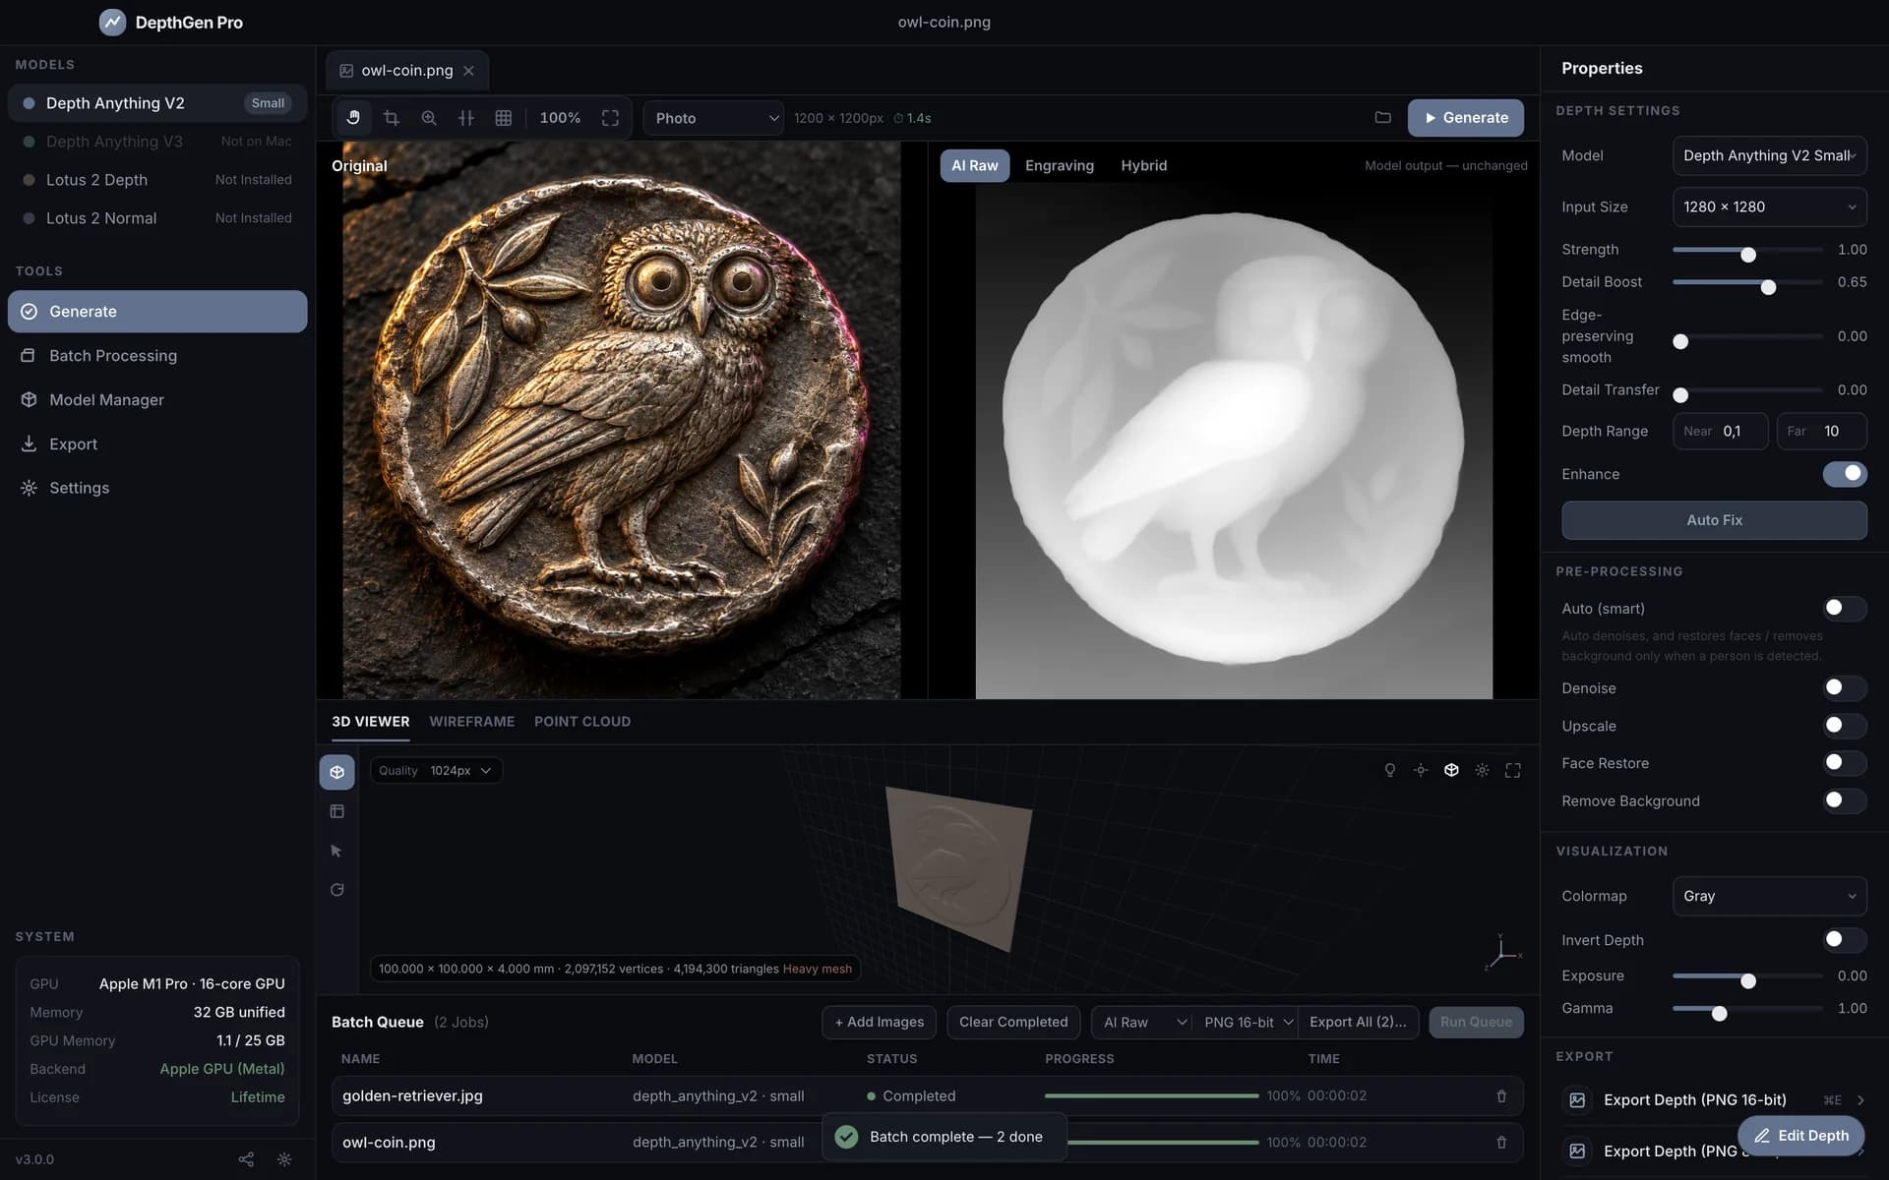Switch to the Engraving tab
This screenshot has height=1180, width=1889.
pyautogui.click(x=1060, y=165)
